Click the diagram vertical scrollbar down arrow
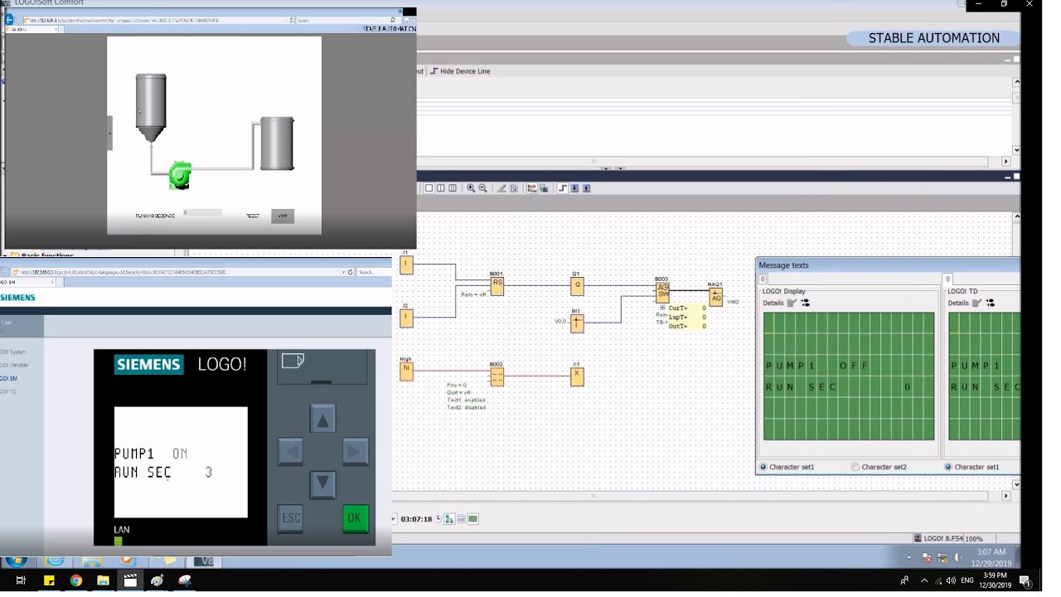 [x=1017, y=484]
